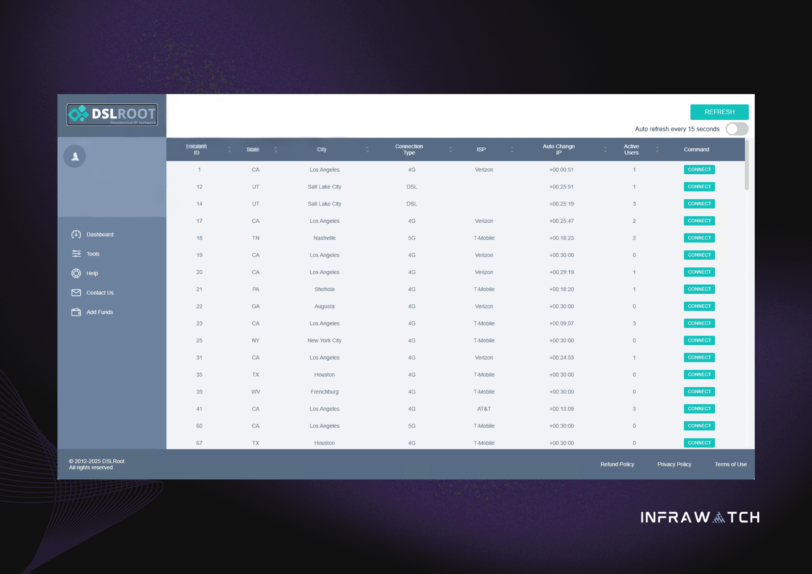Click the "Augusta" city cell
The width and height of the screenshot is (812, 574).
324,306
